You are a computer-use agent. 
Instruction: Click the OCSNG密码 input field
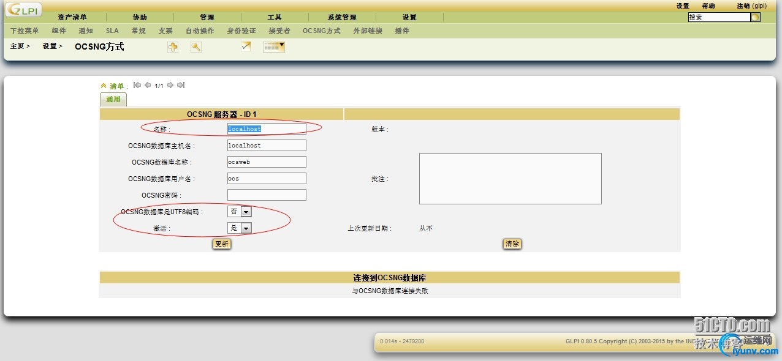(267, 195)
